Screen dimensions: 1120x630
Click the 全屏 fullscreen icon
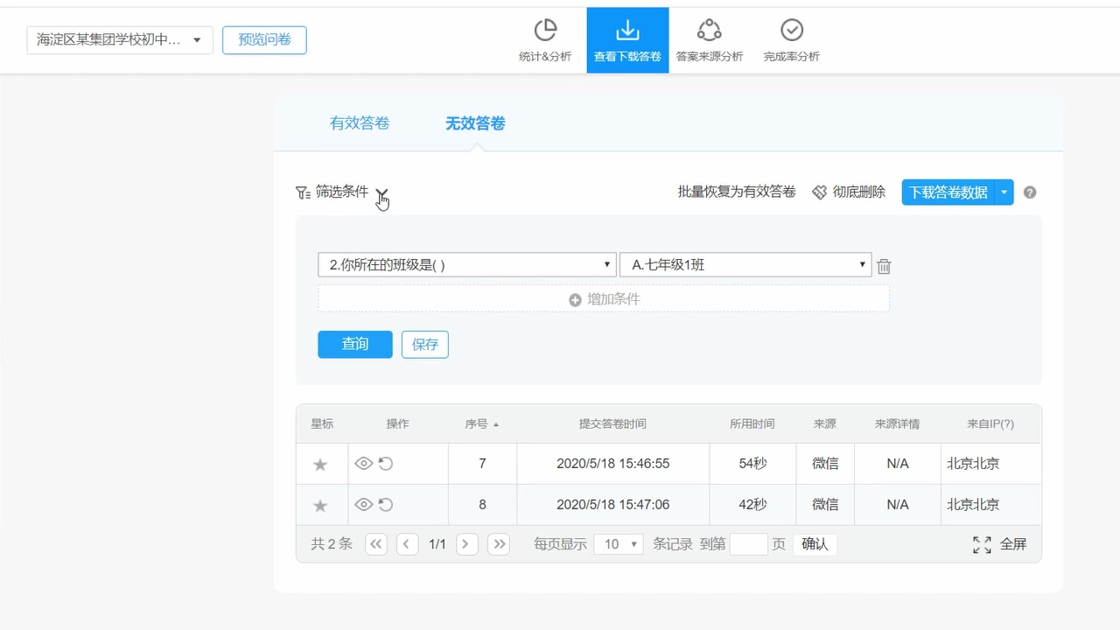tap(982, 544)
